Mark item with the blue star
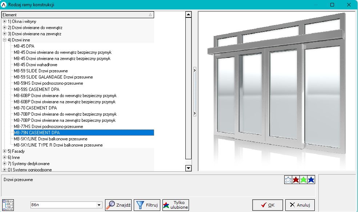Viewport: 358px width, 212px height. (311, 180)
